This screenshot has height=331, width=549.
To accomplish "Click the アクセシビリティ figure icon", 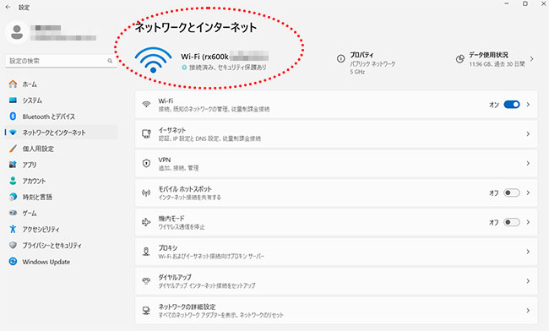I will tap(13, 229).
